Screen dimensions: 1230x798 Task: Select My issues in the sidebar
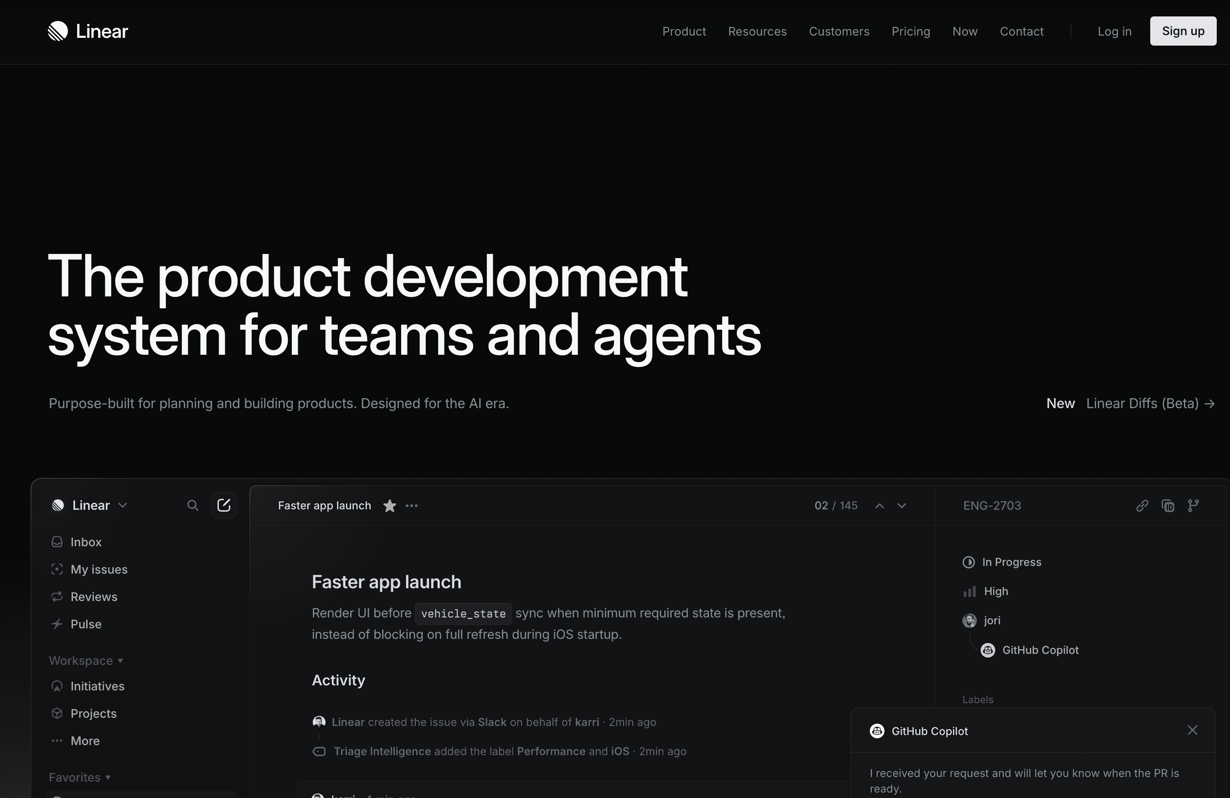(x=99, y=569)
